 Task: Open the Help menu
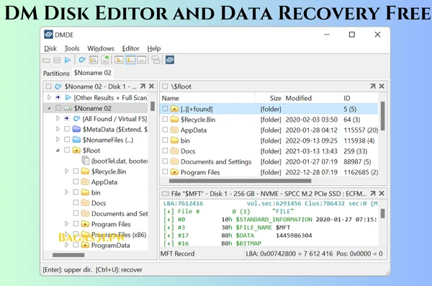coord(154,48)
